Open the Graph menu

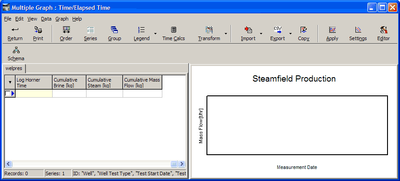[62, 19]
